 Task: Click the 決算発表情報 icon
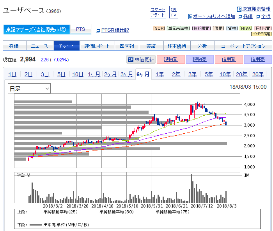[x=239, y=9]
